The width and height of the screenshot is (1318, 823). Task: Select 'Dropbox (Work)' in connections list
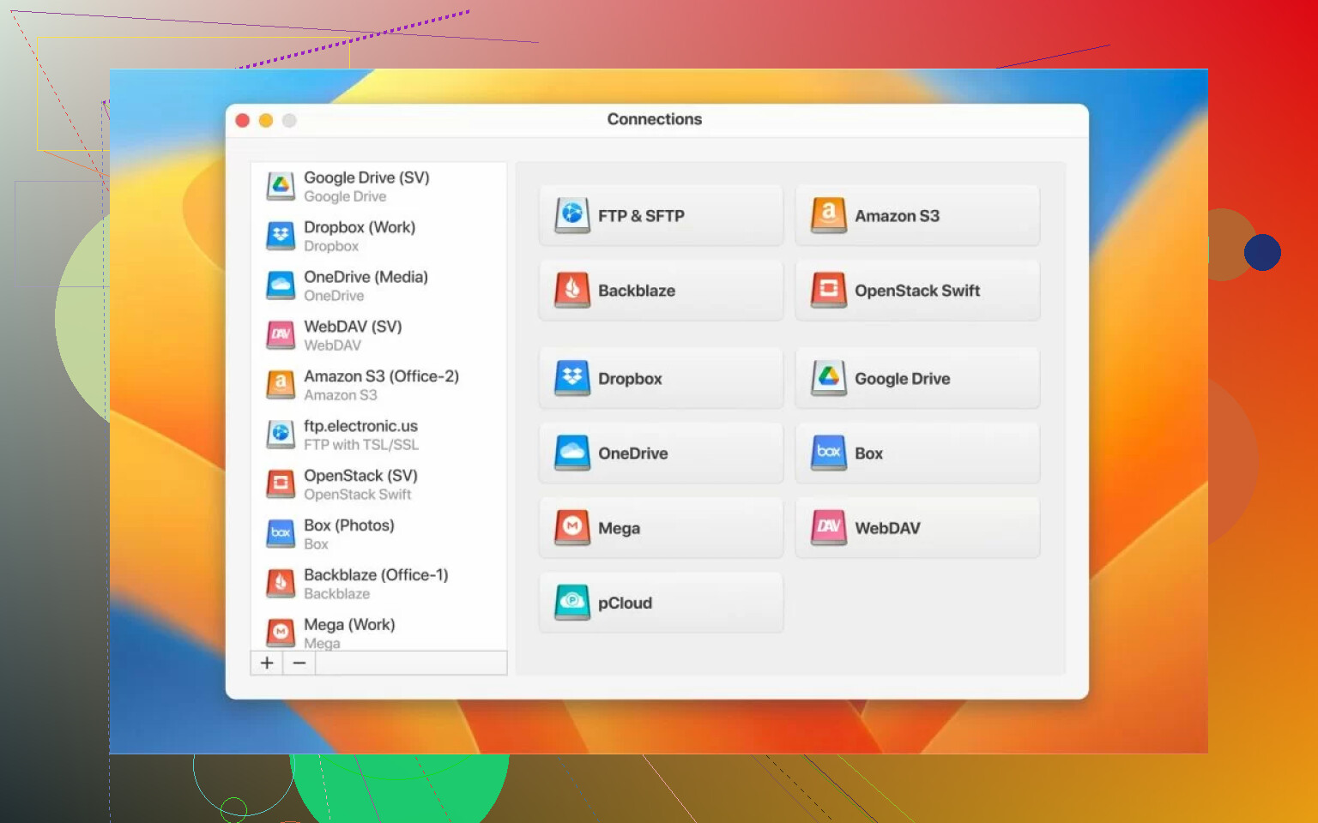tap(378, 236)
